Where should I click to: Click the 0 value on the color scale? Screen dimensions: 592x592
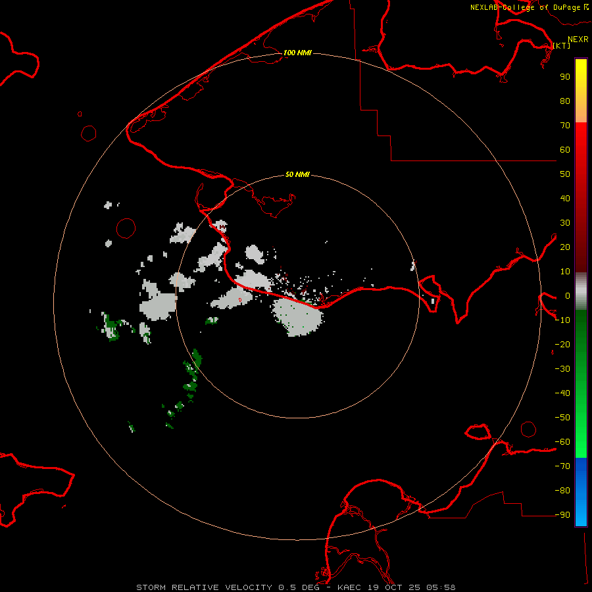(x=568, y=296)
